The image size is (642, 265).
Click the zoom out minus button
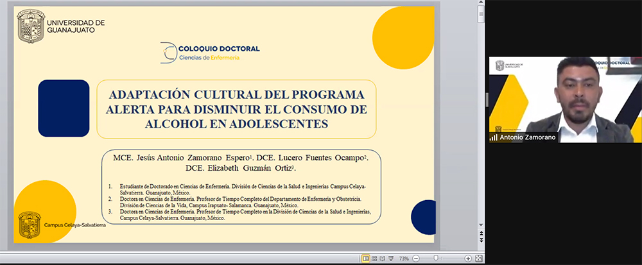(x=416, y=259)
